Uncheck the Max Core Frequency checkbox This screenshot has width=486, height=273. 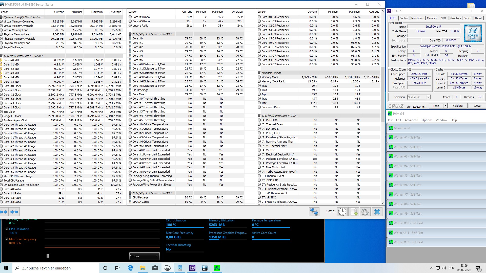coord(7,239)
